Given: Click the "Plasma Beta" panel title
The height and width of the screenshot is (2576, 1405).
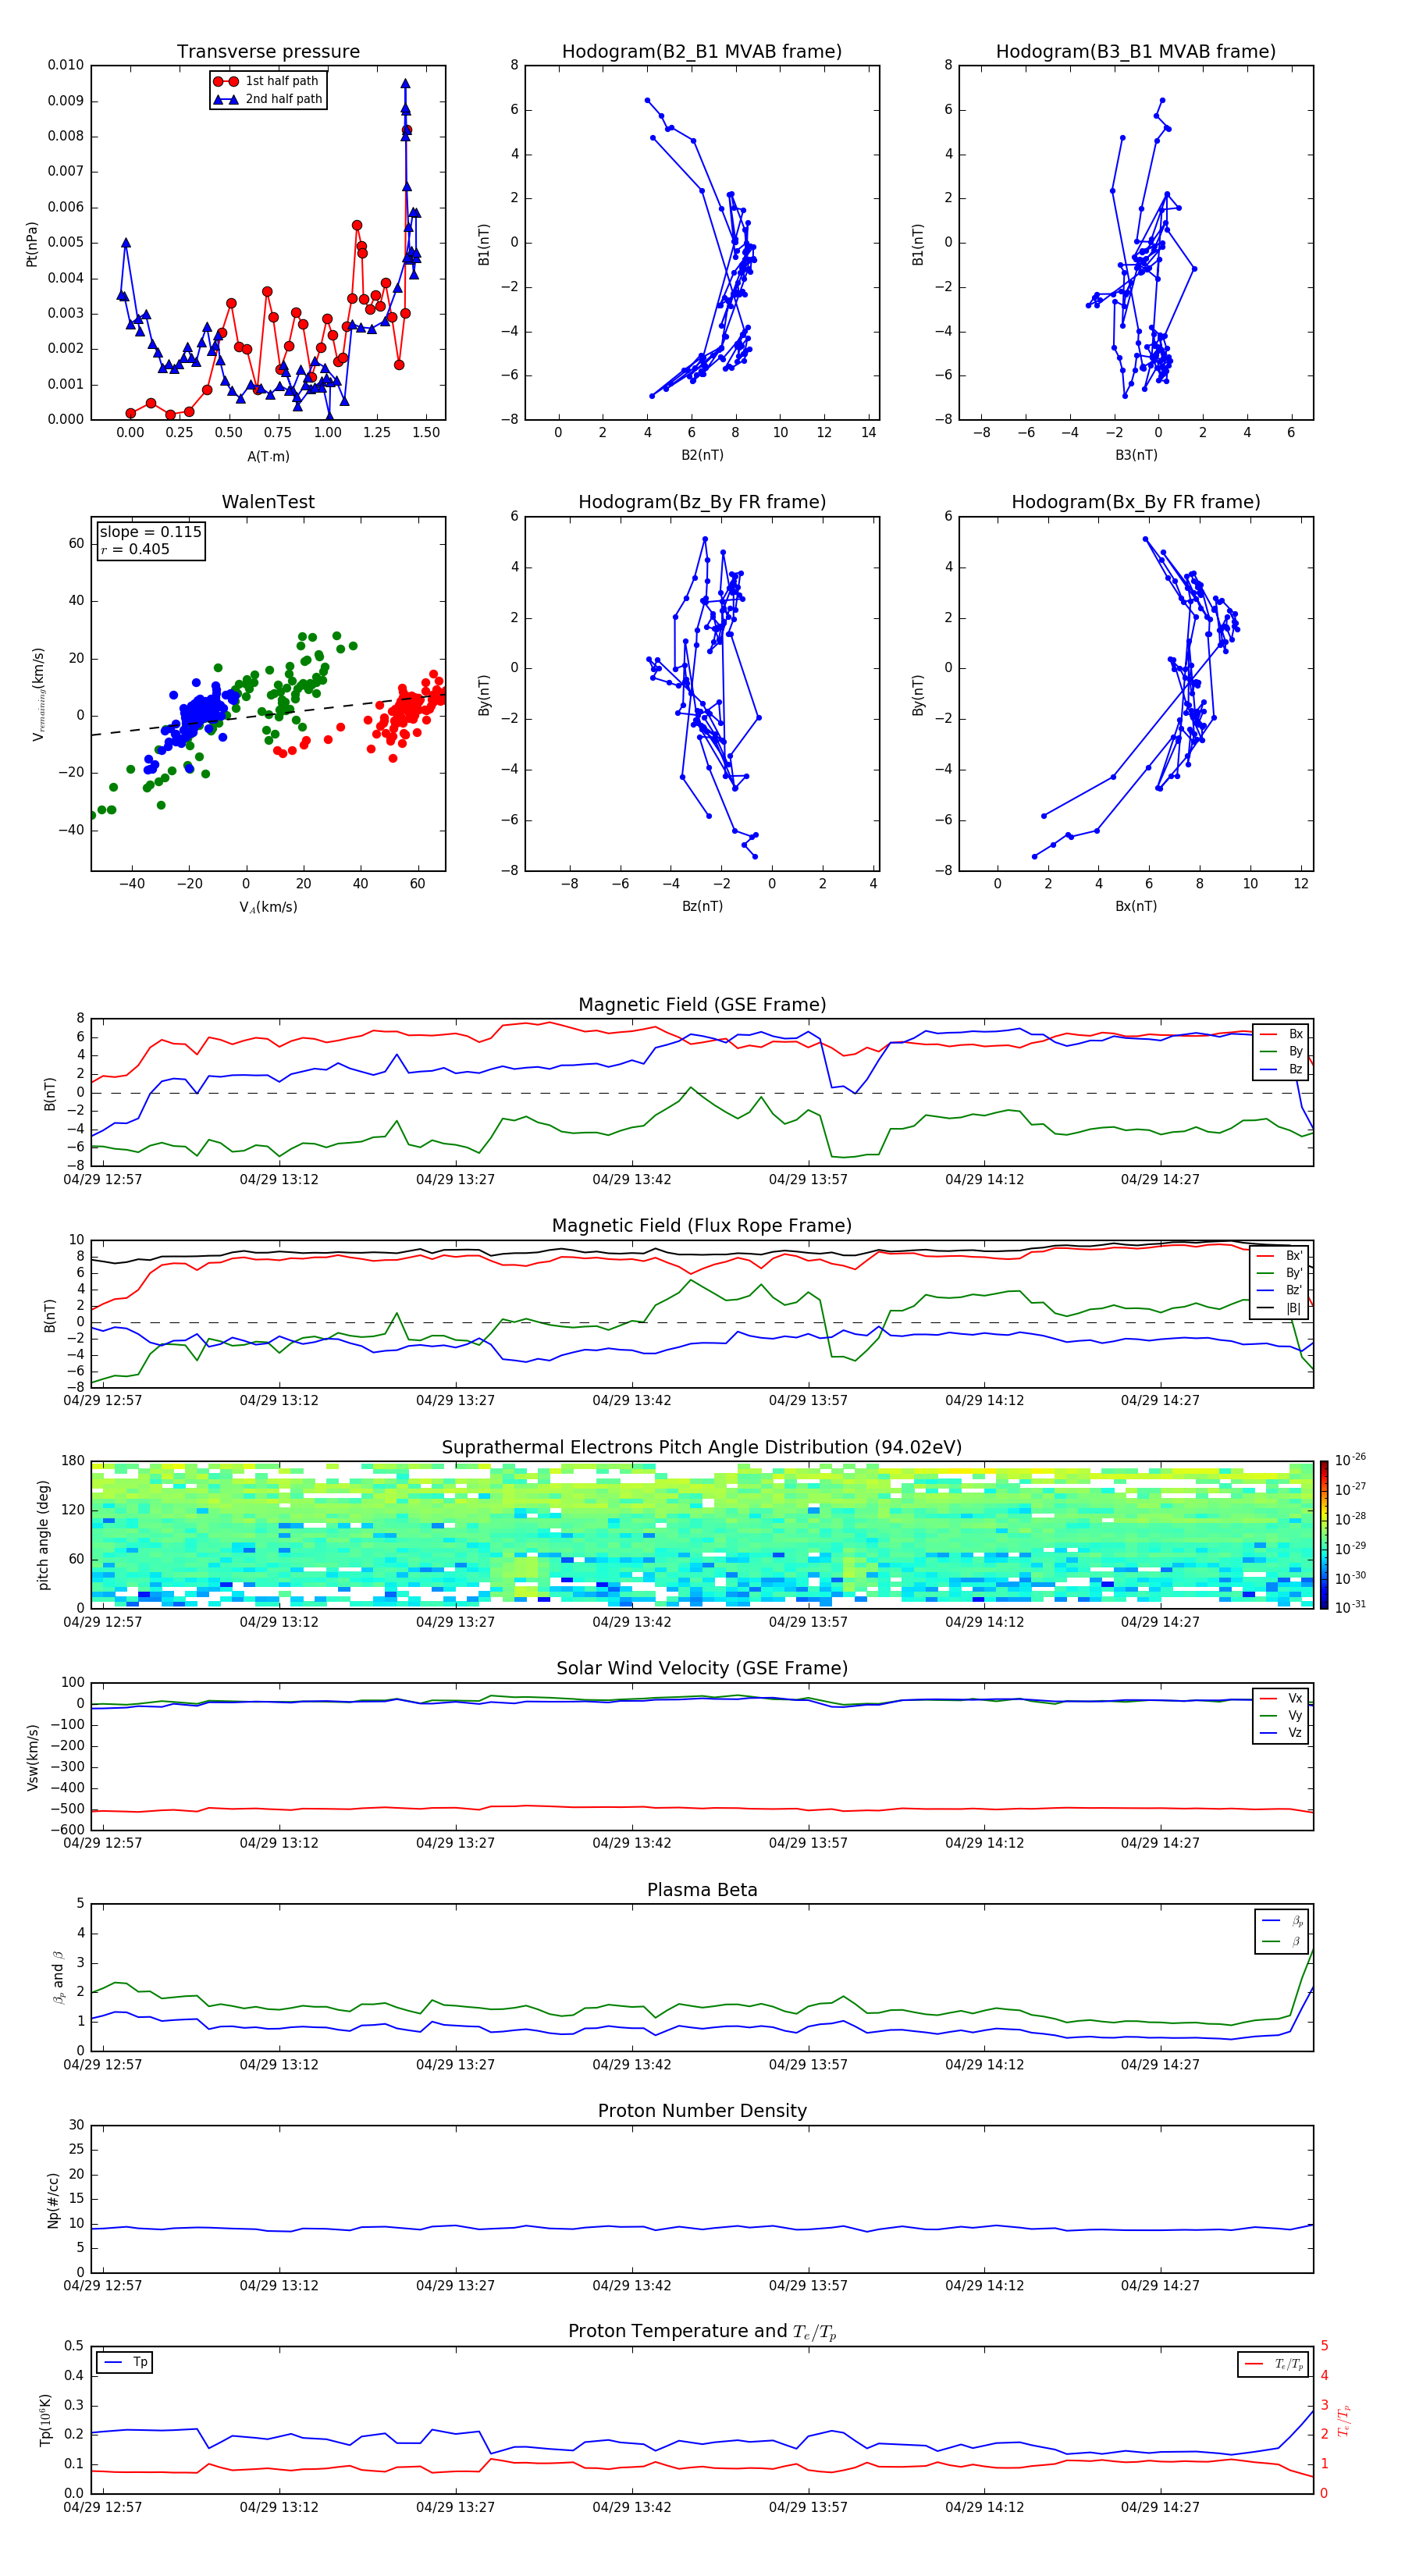Looking at the screenshot, I should click(x=702, y=1890).
